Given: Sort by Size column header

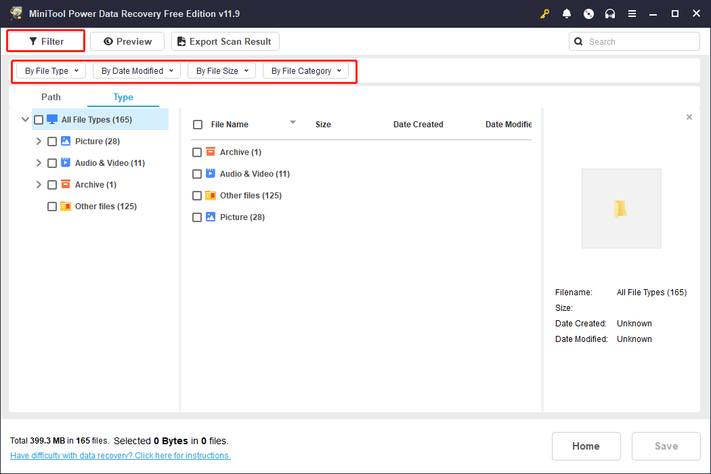Looking at the screenshot, I should 323,125.
